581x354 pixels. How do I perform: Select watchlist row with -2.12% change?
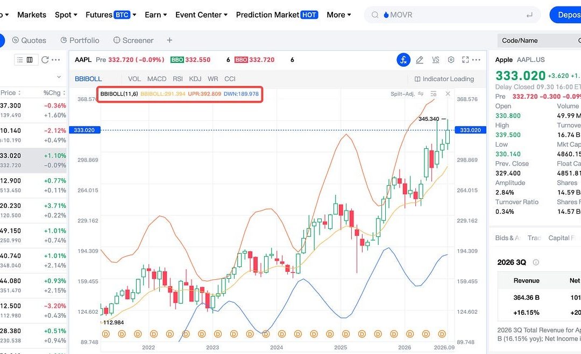tap(33, 135)
